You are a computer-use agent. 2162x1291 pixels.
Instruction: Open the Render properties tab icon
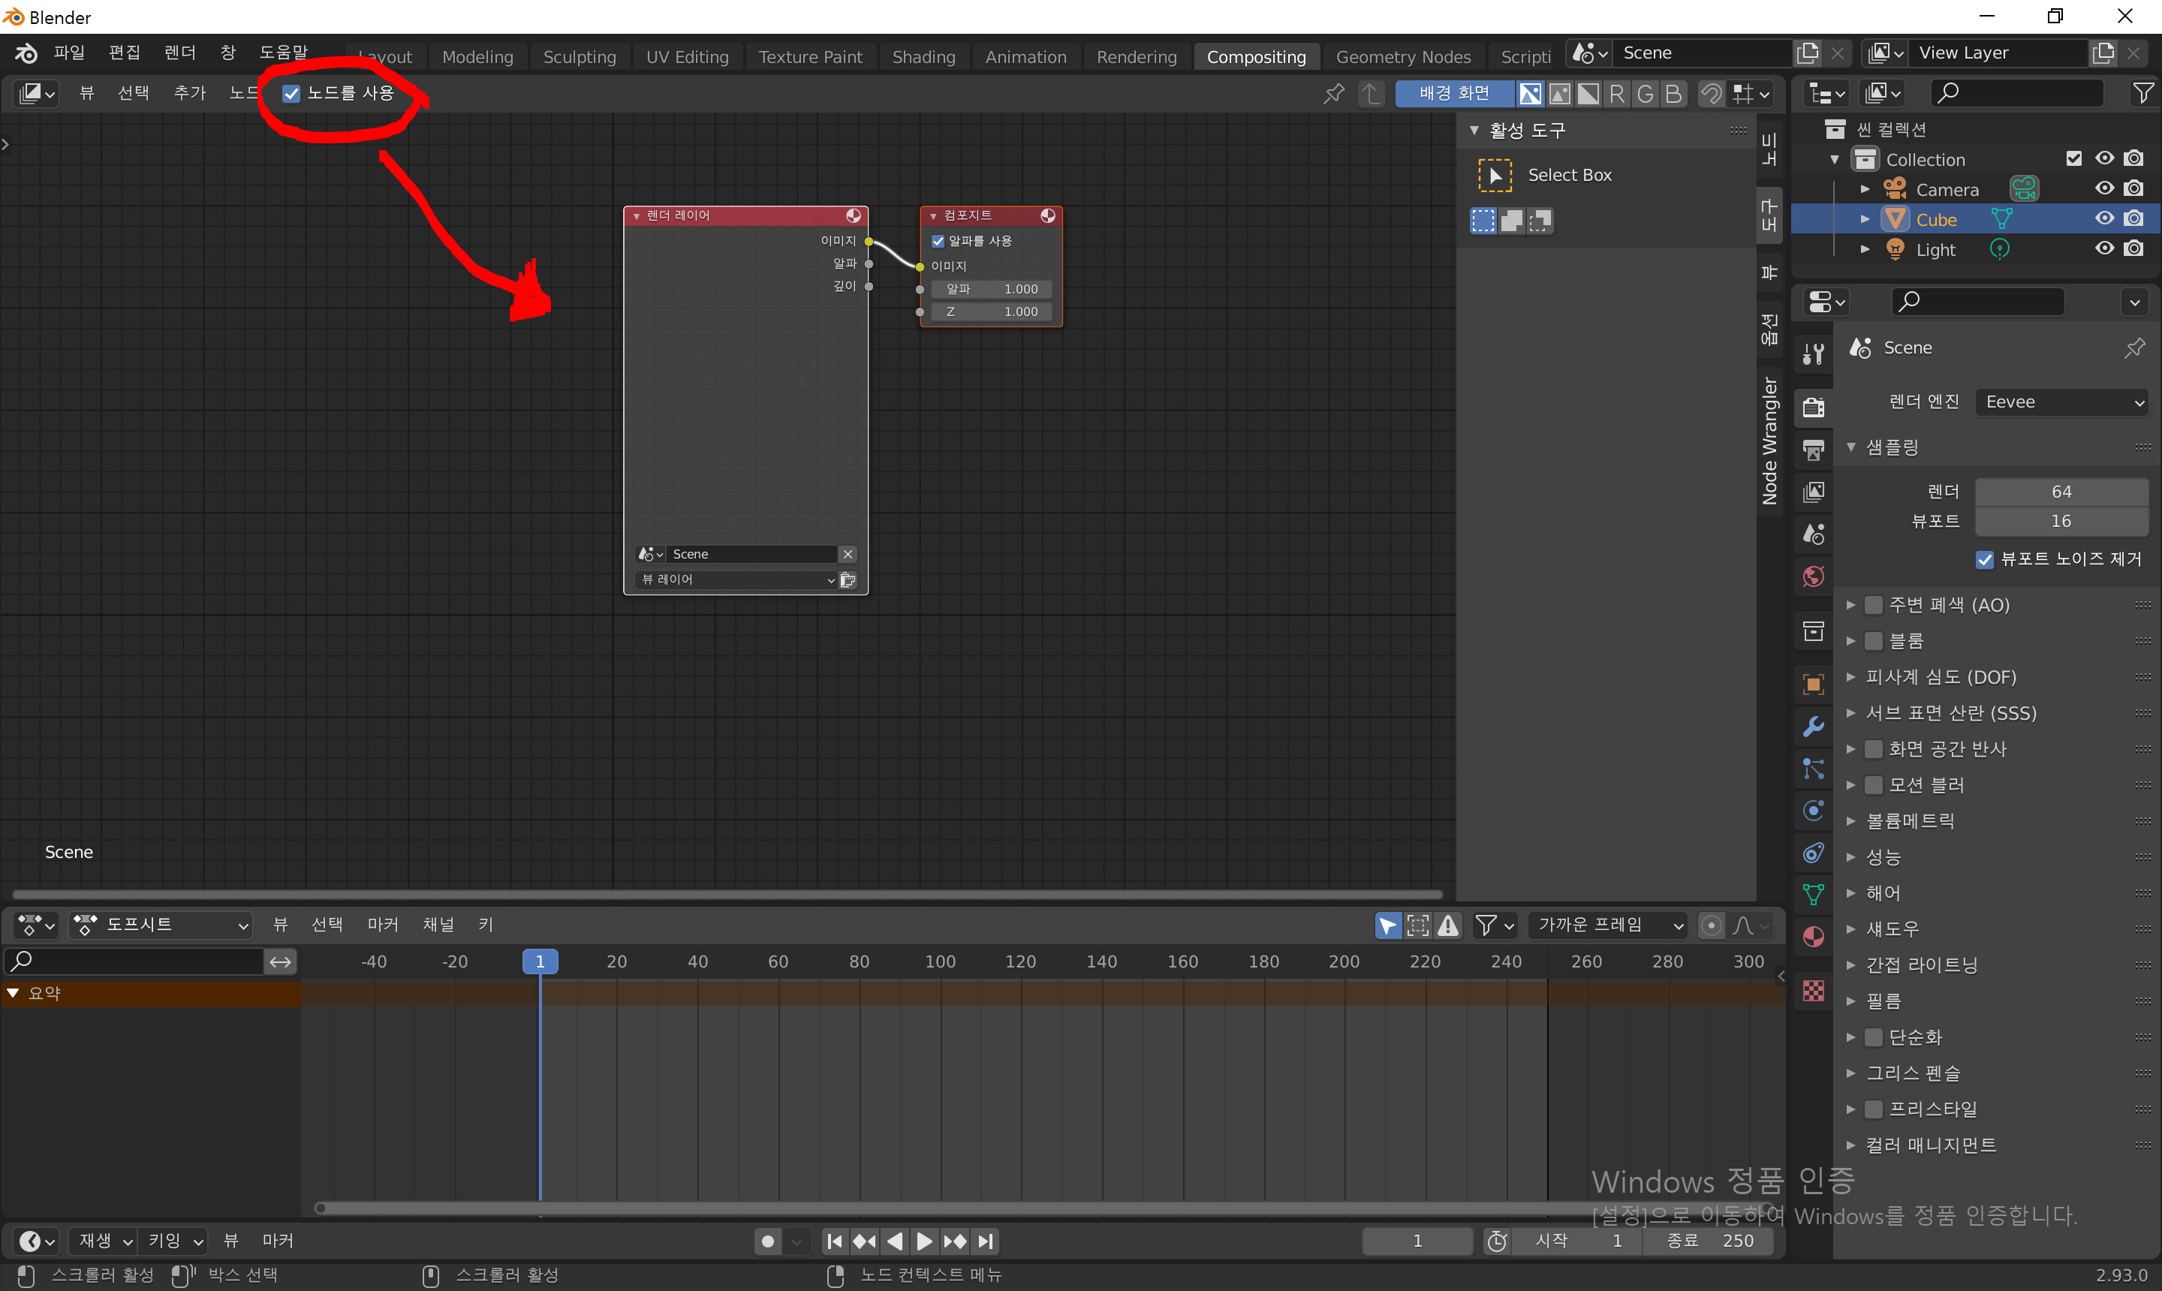(x=1814, y=406)
